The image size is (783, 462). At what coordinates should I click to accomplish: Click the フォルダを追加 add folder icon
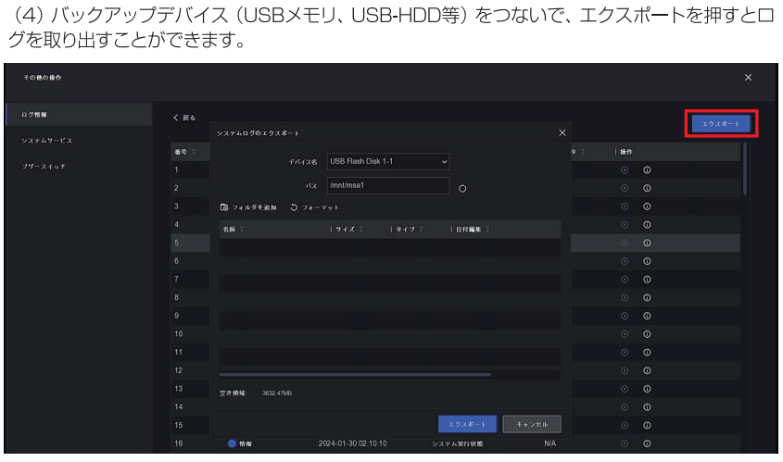click(x=224, y=207)
